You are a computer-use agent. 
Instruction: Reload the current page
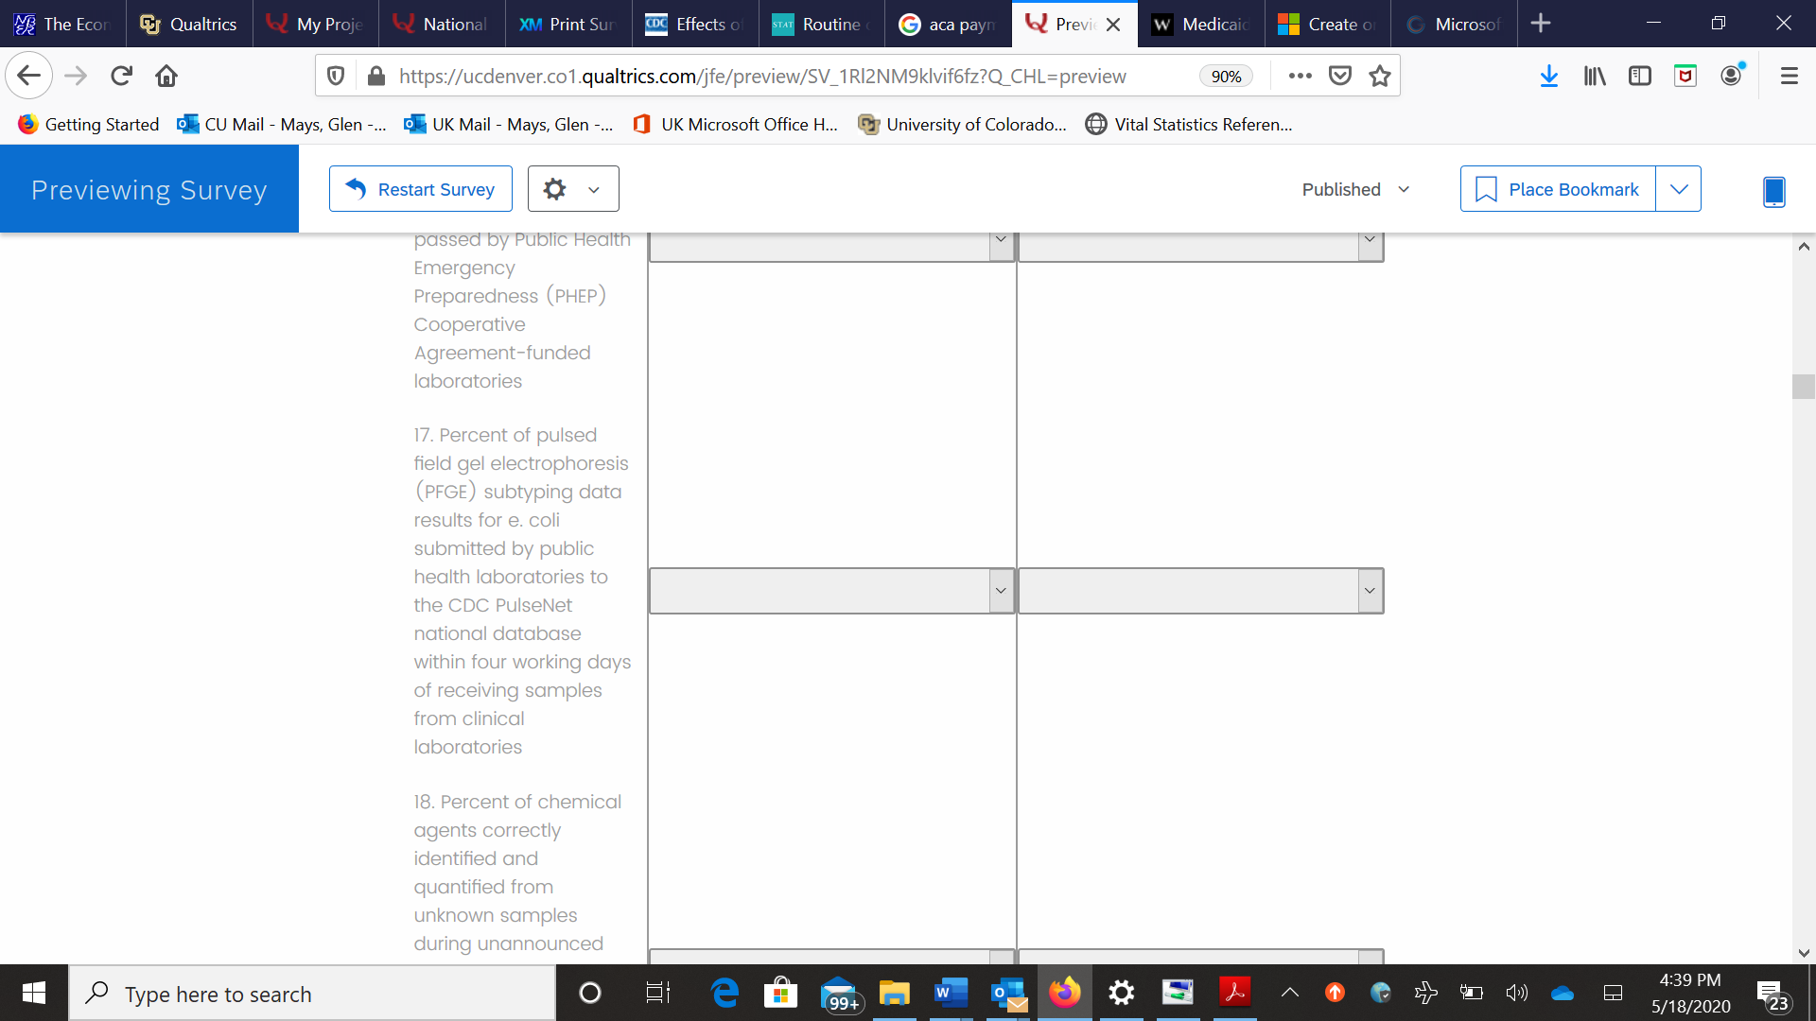pos(121,76)
